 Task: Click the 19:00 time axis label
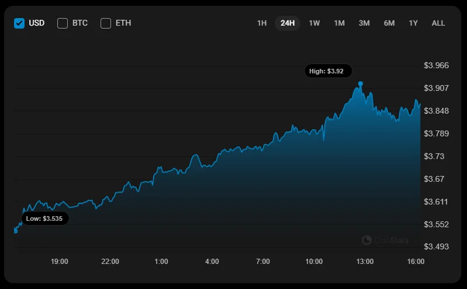point(60,262)
